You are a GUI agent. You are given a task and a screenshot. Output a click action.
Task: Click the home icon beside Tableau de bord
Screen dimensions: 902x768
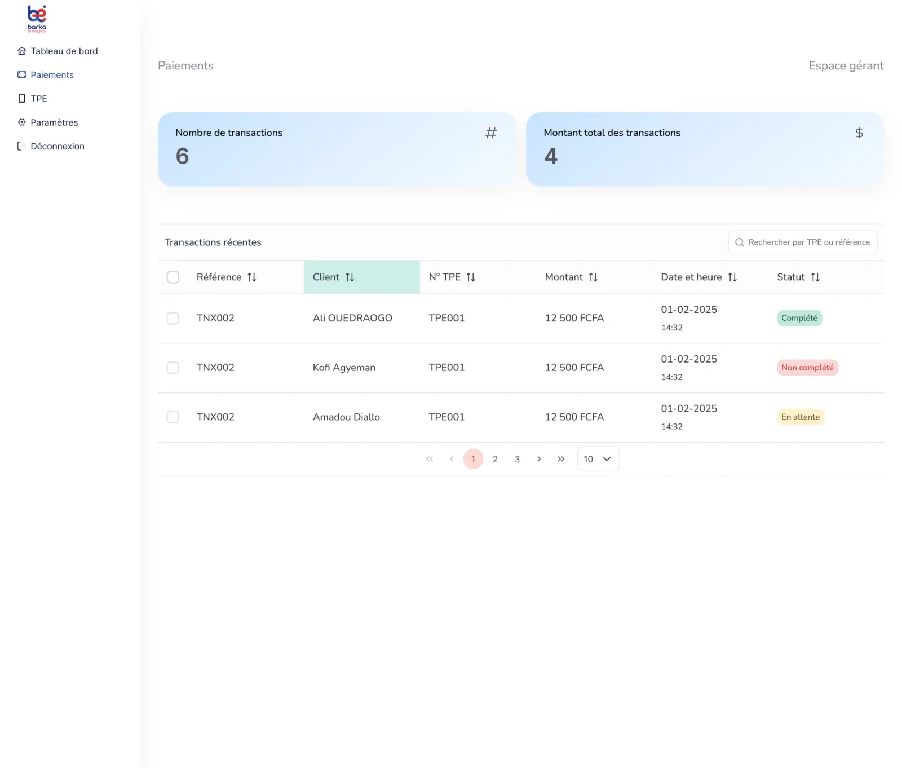[x=22, y=51]
